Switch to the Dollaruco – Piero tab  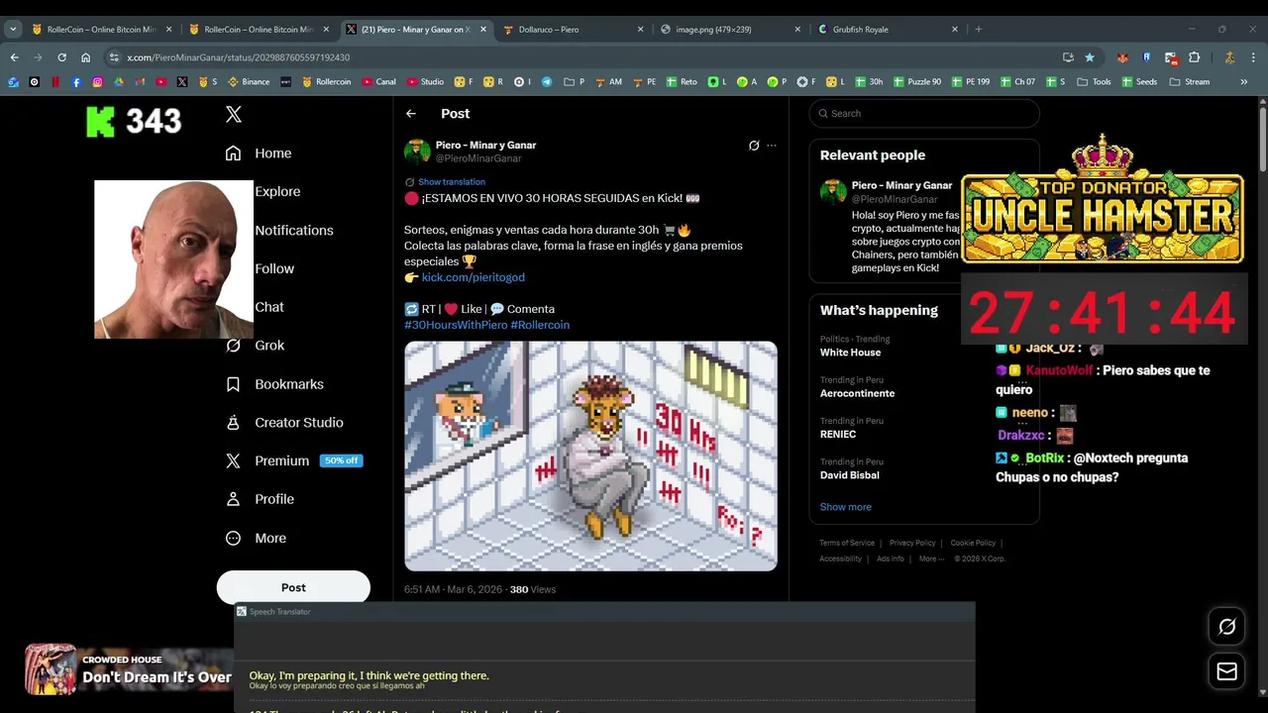pyautogui.click(x=573, y=30)
